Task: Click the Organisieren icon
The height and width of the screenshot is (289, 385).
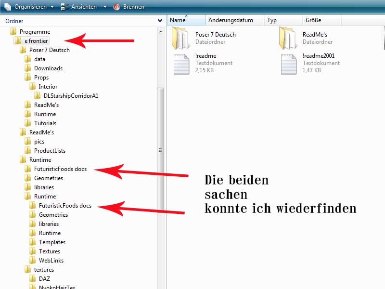Action: point(8,7)
